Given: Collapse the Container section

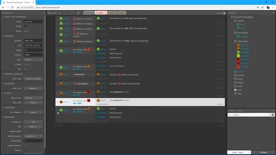Looking at the screenshot, I should click(3, 107).
